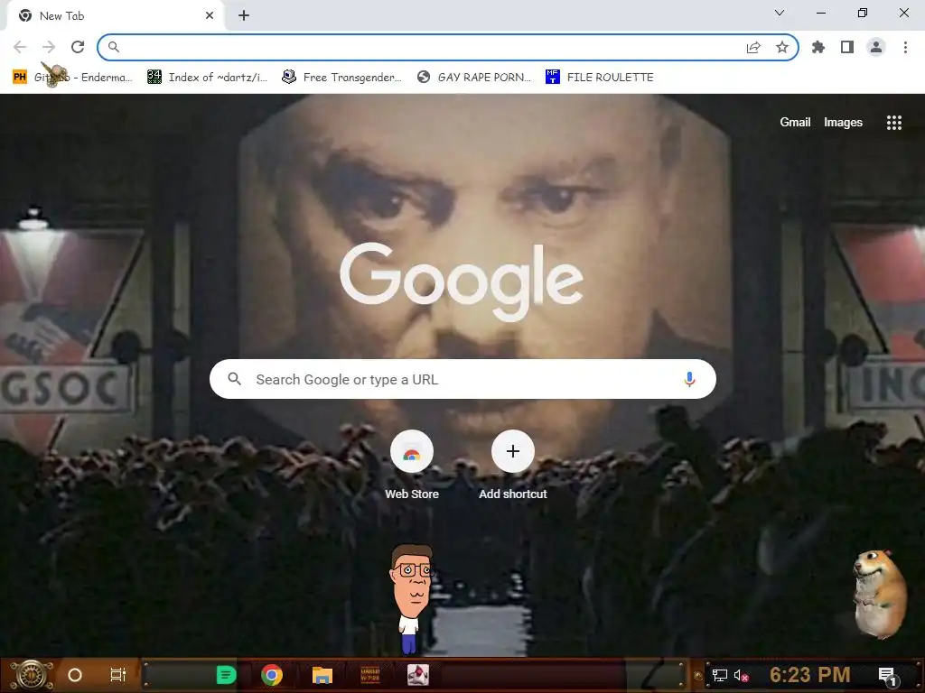Open a new tab with the plus button

click(x=244, y=16)
